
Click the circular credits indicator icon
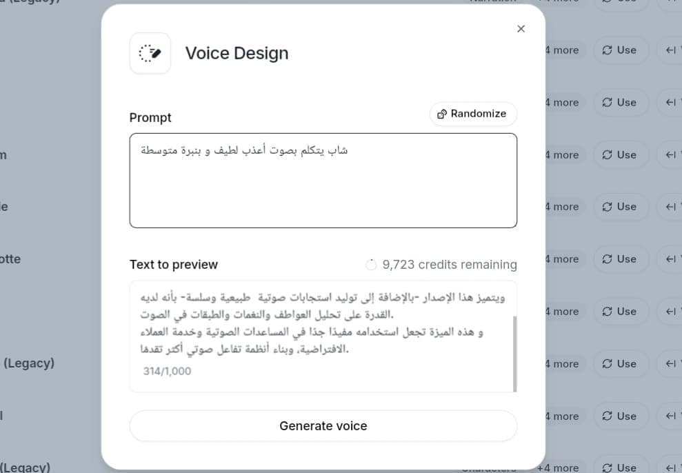pos(371,264)
